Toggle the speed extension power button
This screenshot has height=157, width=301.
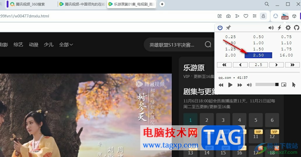[x=220, y=28]
